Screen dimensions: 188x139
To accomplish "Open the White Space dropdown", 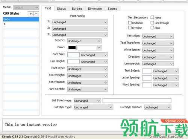I will (158, 50).
